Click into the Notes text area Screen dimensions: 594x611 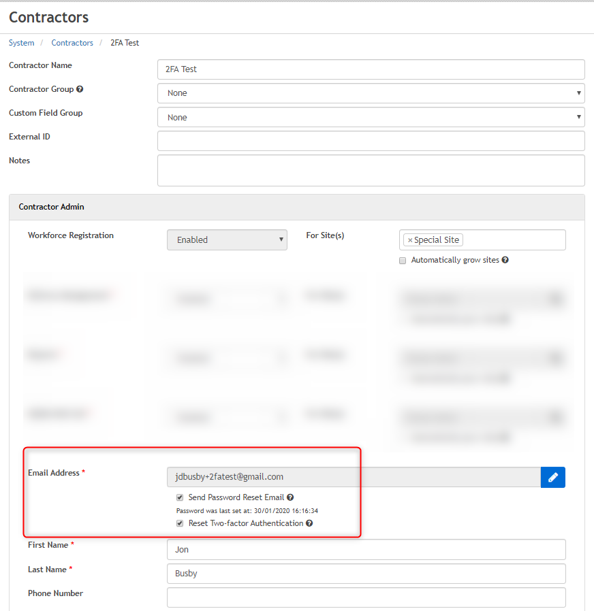(x=371, y=170)
